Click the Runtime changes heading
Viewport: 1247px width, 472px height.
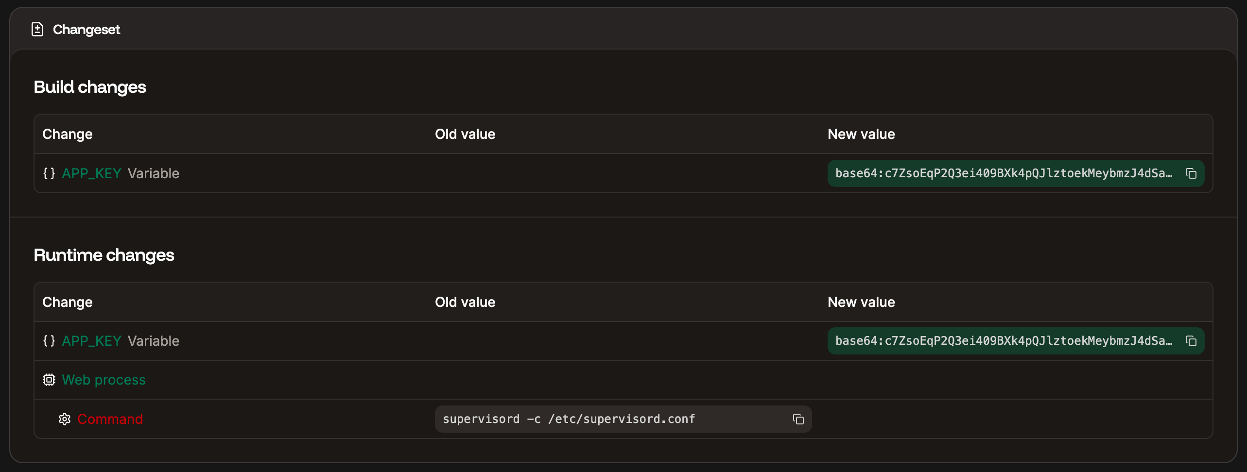[104, 255]
